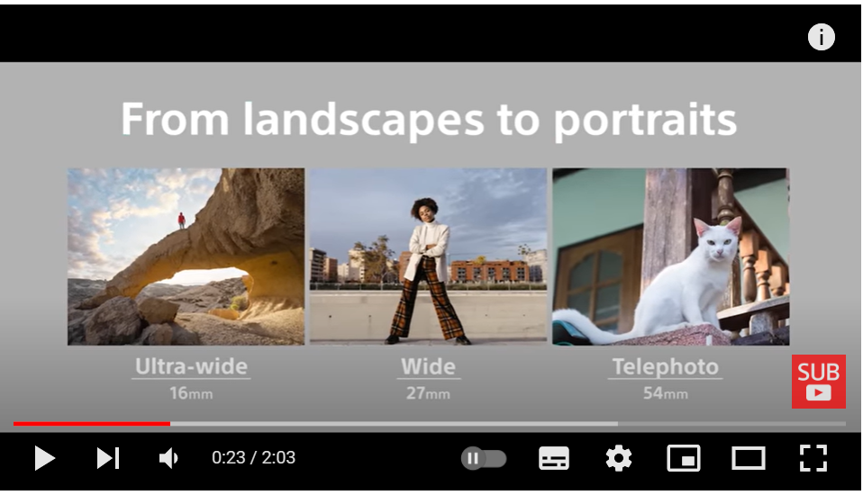The height and width of the screenshot is (495, 863).
Task: Seek within the red played progress section
Action: [90, 423]
